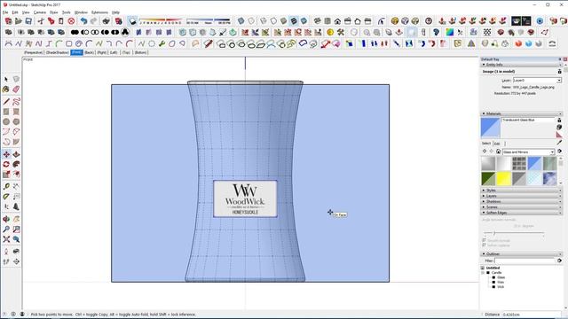Open the Glass and Mirrors library dropdown
Screen dimensions: 568x319
pos(552,152)
